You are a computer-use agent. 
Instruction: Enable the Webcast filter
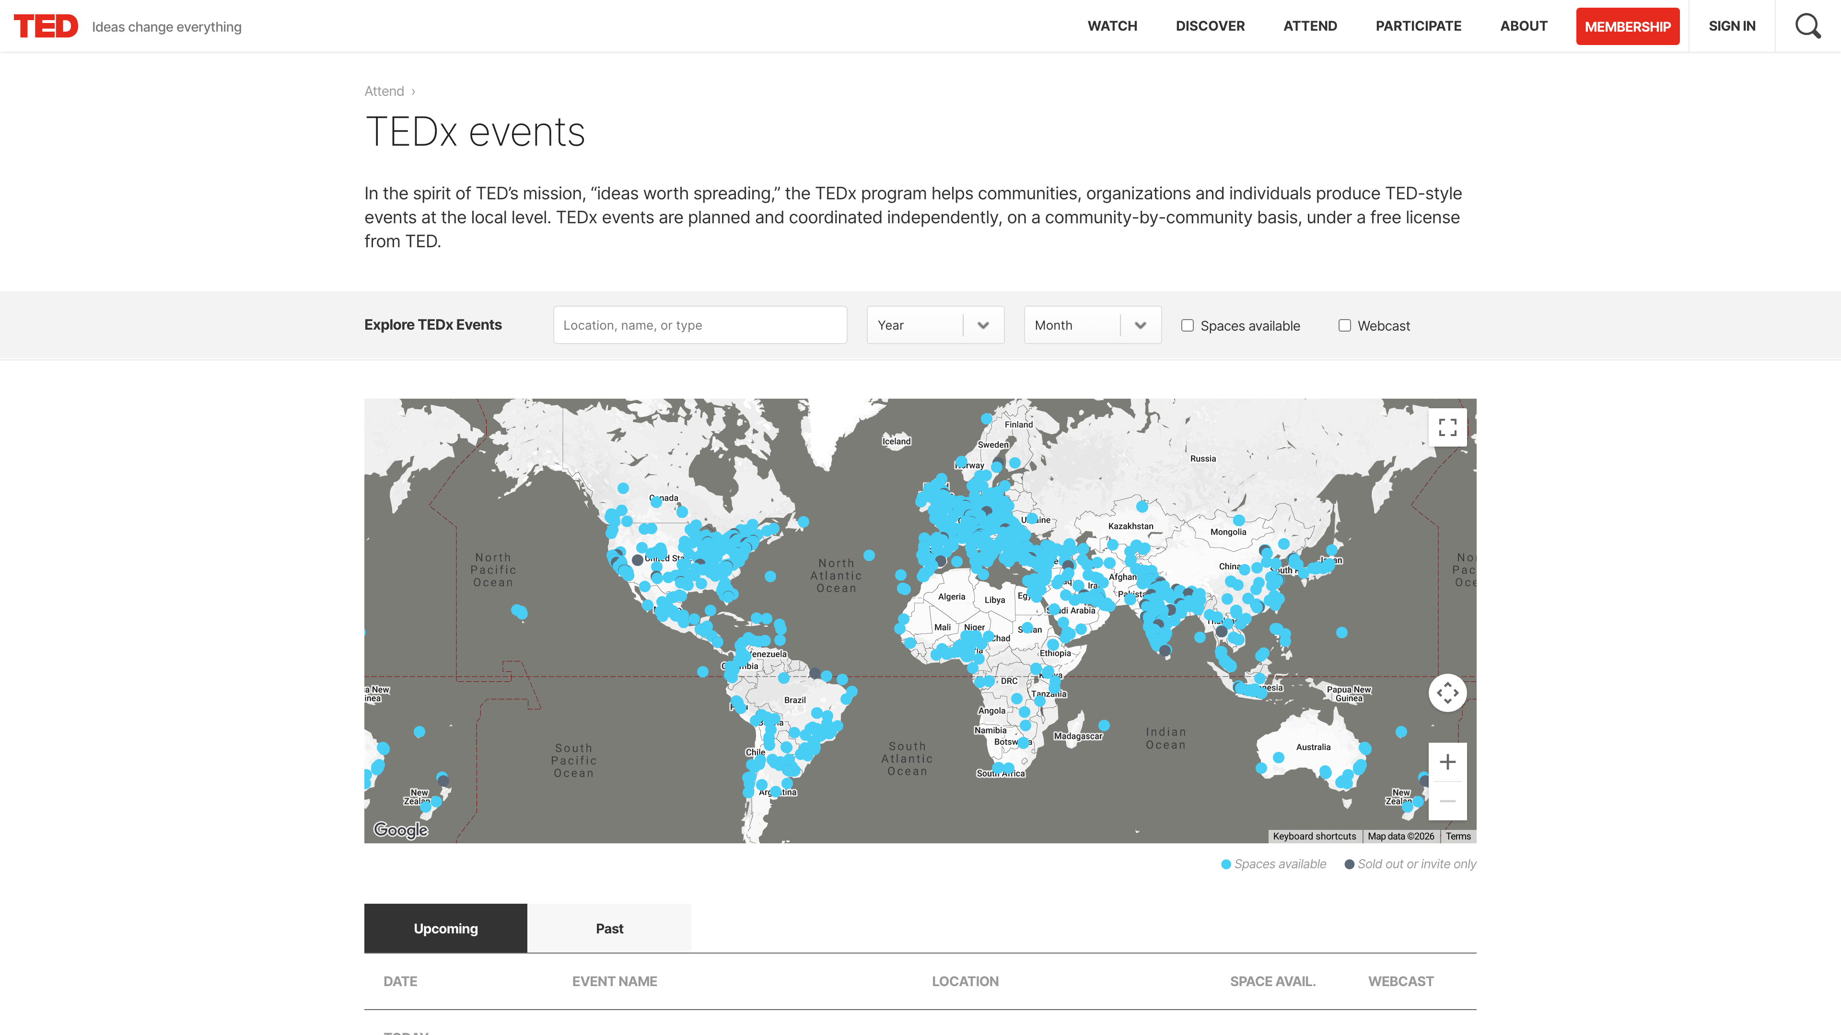tap(1344, 325)
